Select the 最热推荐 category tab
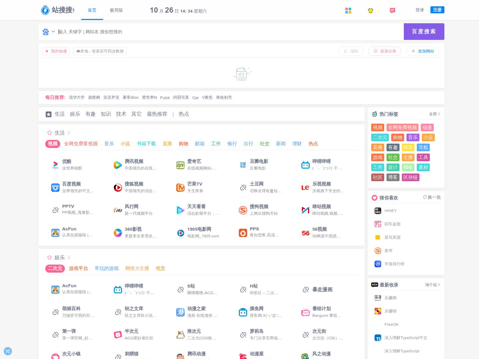Viewport: 479px width, 359px height. coord(157,114)
